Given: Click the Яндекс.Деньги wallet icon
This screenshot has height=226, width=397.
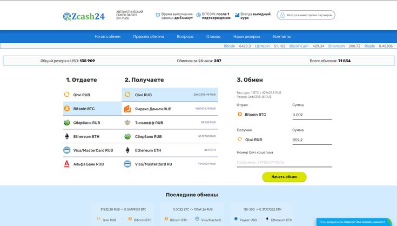Looking at the screenshot, I should pyautogui.click(x=127, y=109).
